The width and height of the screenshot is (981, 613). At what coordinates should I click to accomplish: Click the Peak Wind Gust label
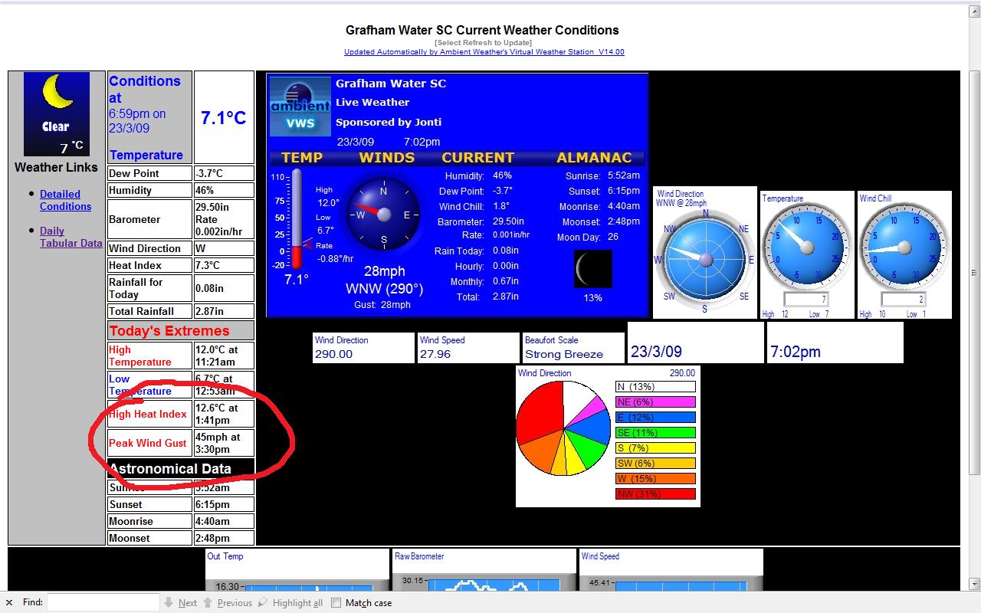point(148,443)
